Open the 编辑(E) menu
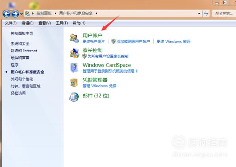 (x=27, y=23)
